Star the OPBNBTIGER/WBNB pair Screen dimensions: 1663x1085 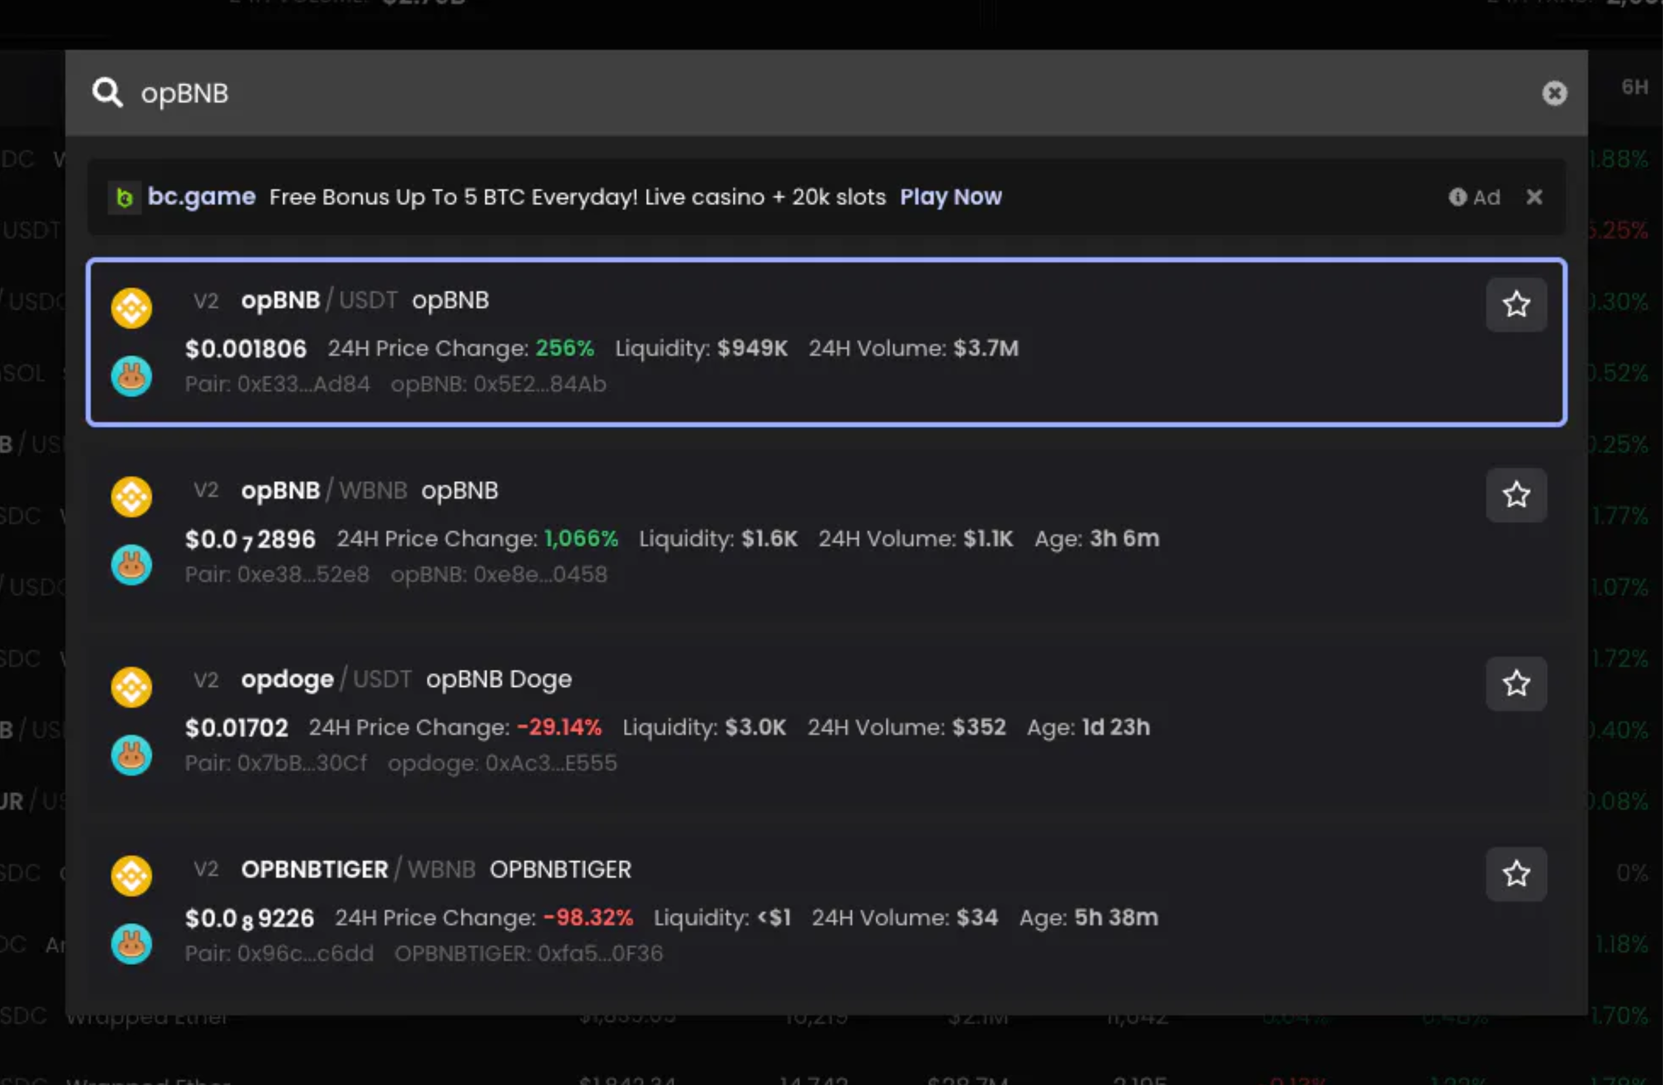1515,874
